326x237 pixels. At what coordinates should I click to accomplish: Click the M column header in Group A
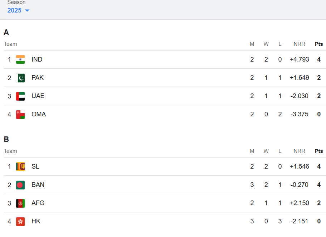pyautogui.click(x=252, y=44)
